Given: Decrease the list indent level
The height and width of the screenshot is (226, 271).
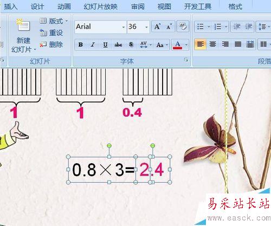Looking at the screenshot, I should 237,27.
